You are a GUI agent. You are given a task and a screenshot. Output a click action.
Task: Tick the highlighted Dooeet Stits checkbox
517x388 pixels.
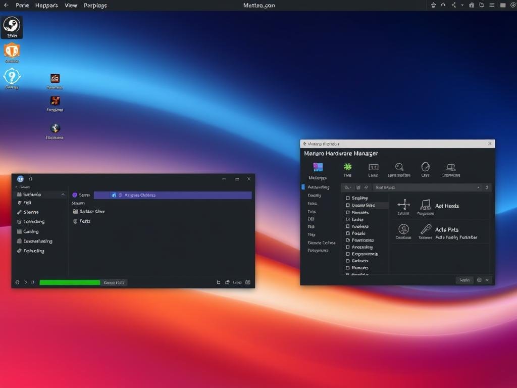click(347, 205)
